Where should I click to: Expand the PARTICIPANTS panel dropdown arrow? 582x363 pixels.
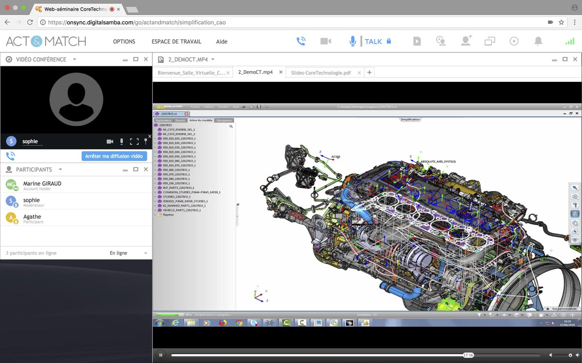tap(61, 169)
